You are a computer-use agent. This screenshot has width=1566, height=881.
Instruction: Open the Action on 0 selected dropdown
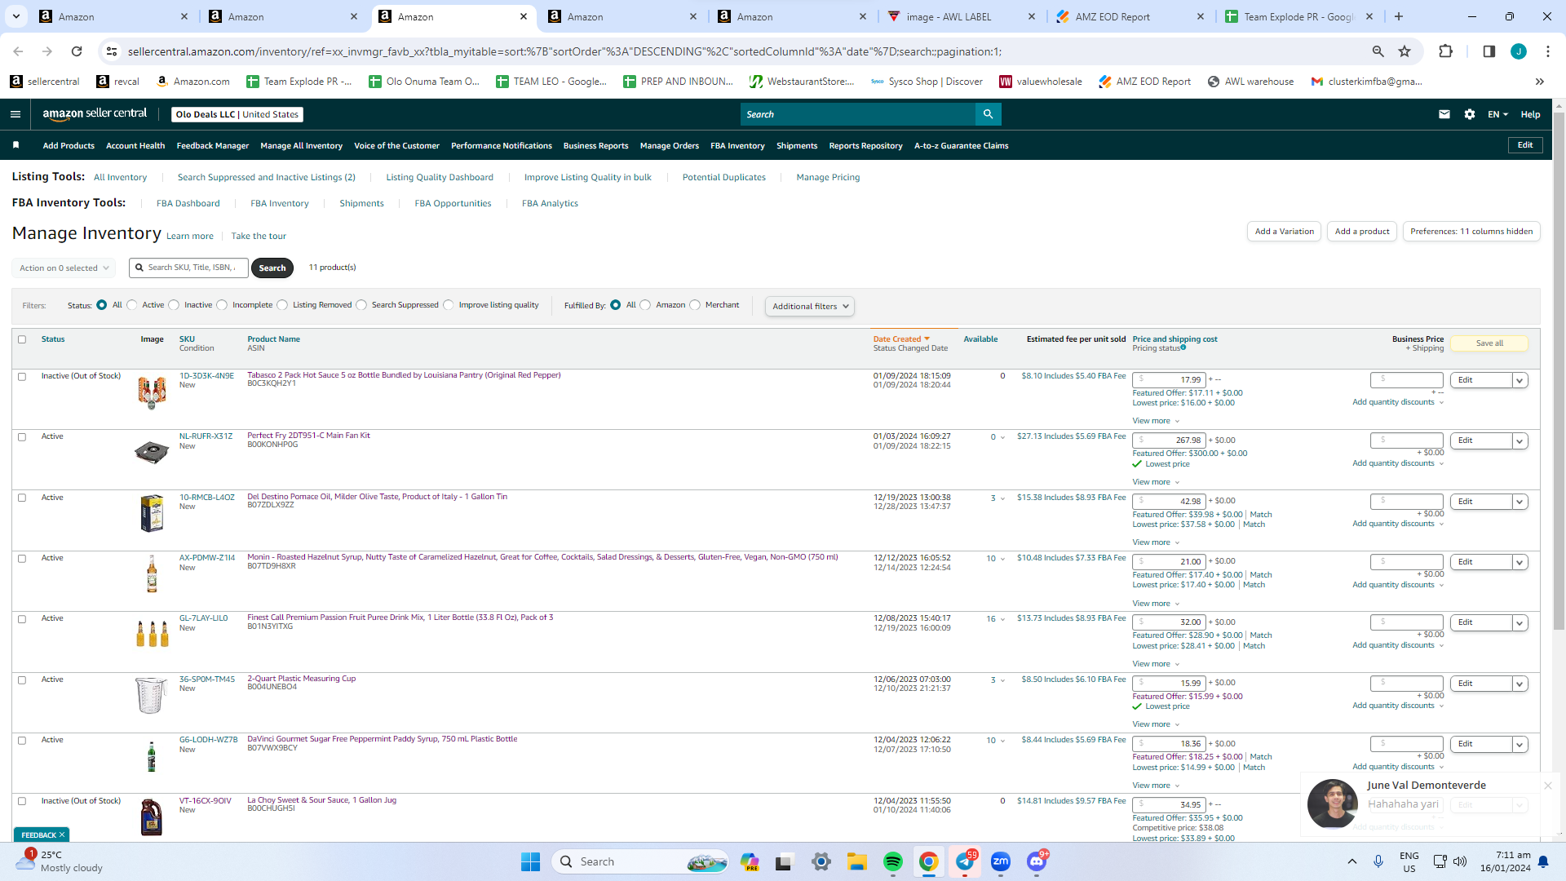[x=64, y=268]
